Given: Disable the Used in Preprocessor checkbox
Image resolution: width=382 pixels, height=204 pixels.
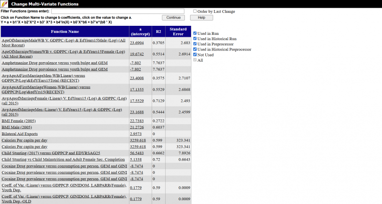Looking at the screenshot, I should point(195,44).
